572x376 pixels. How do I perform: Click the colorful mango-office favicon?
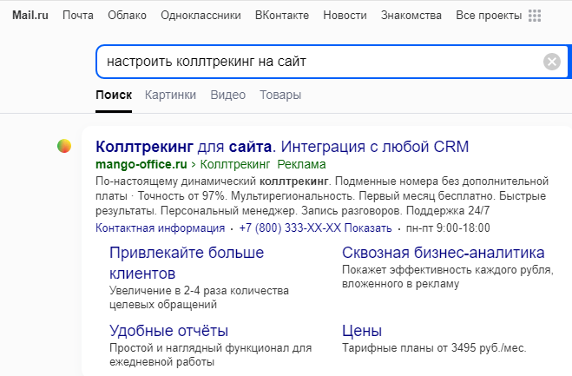pos(64,147)
